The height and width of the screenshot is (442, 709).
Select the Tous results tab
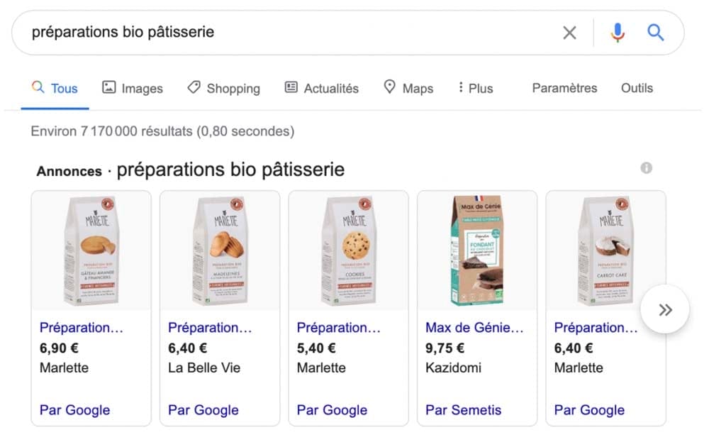tap(63, 87)
